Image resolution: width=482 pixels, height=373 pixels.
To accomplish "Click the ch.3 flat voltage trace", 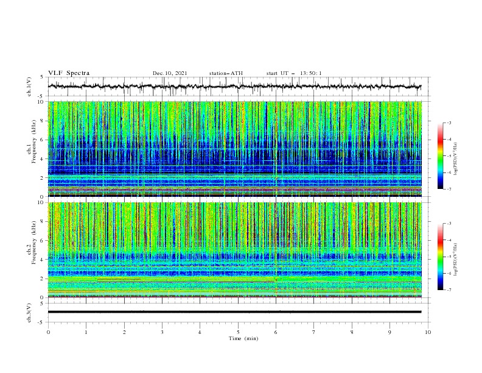I will pos(234,312).
